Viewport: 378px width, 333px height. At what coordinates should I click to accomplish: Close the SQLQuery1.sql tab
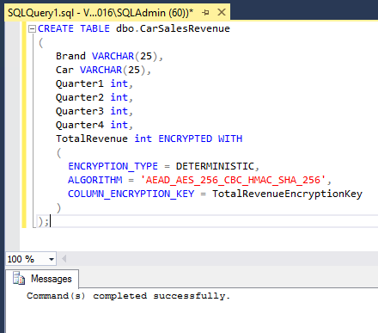click(x=222, y=12)
